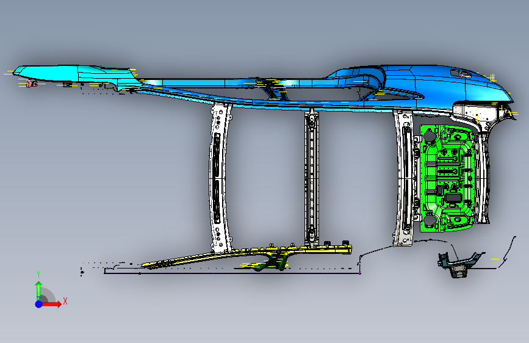Select the green rear panel part
Viewport: 529px width, 343px height.
point(447,178)
